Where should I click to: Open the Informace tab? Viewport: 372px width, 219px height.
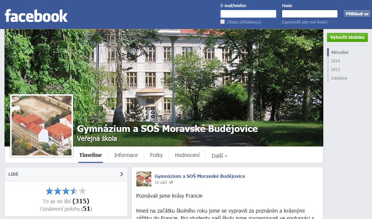126,155
